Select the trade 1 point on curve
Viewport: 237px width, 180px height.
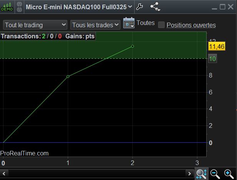tap(68, 77)
